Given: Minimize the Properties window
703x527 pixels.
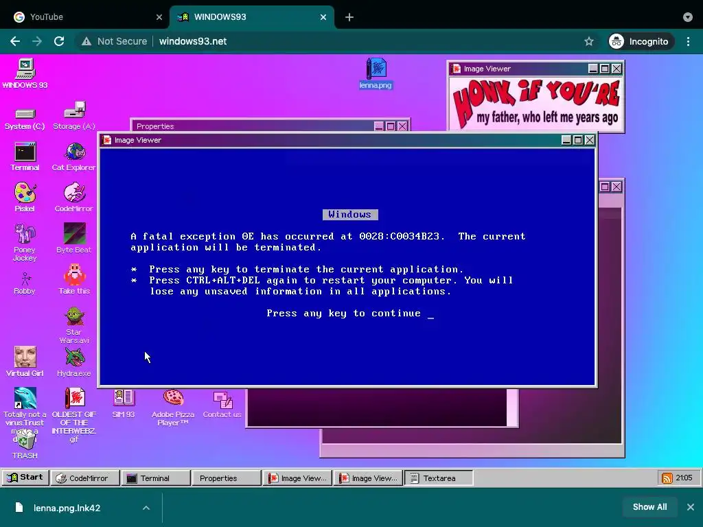Looking at the screenshot, I should point(379,126).
